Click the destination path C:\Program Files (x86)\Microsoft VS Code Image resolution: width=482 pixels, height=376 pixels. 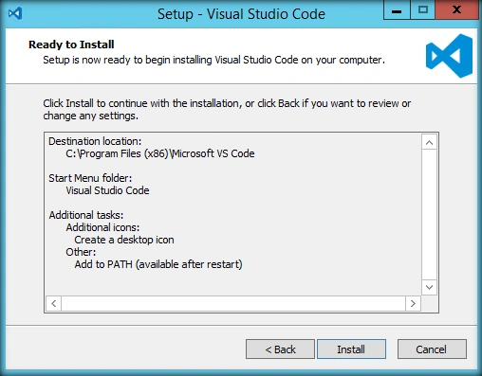click(x=160, y=153)
